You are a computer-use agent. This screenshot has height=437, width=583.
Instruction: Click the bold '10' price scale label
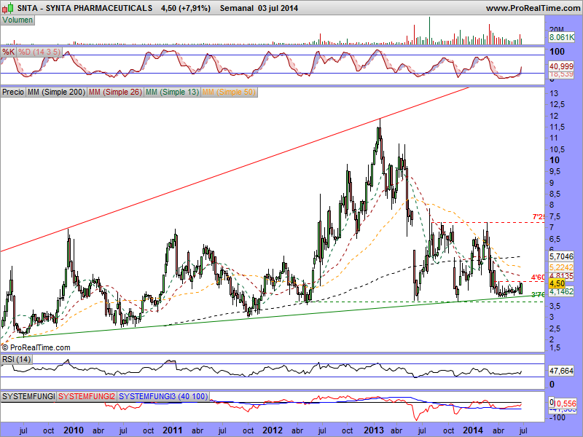tap(555, 160)
